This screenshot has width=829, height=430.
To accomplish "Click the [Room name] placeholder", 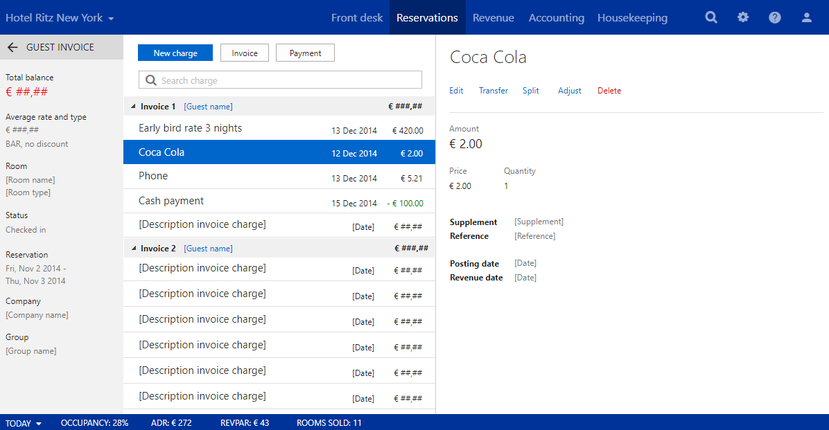I will pos(30,180).
